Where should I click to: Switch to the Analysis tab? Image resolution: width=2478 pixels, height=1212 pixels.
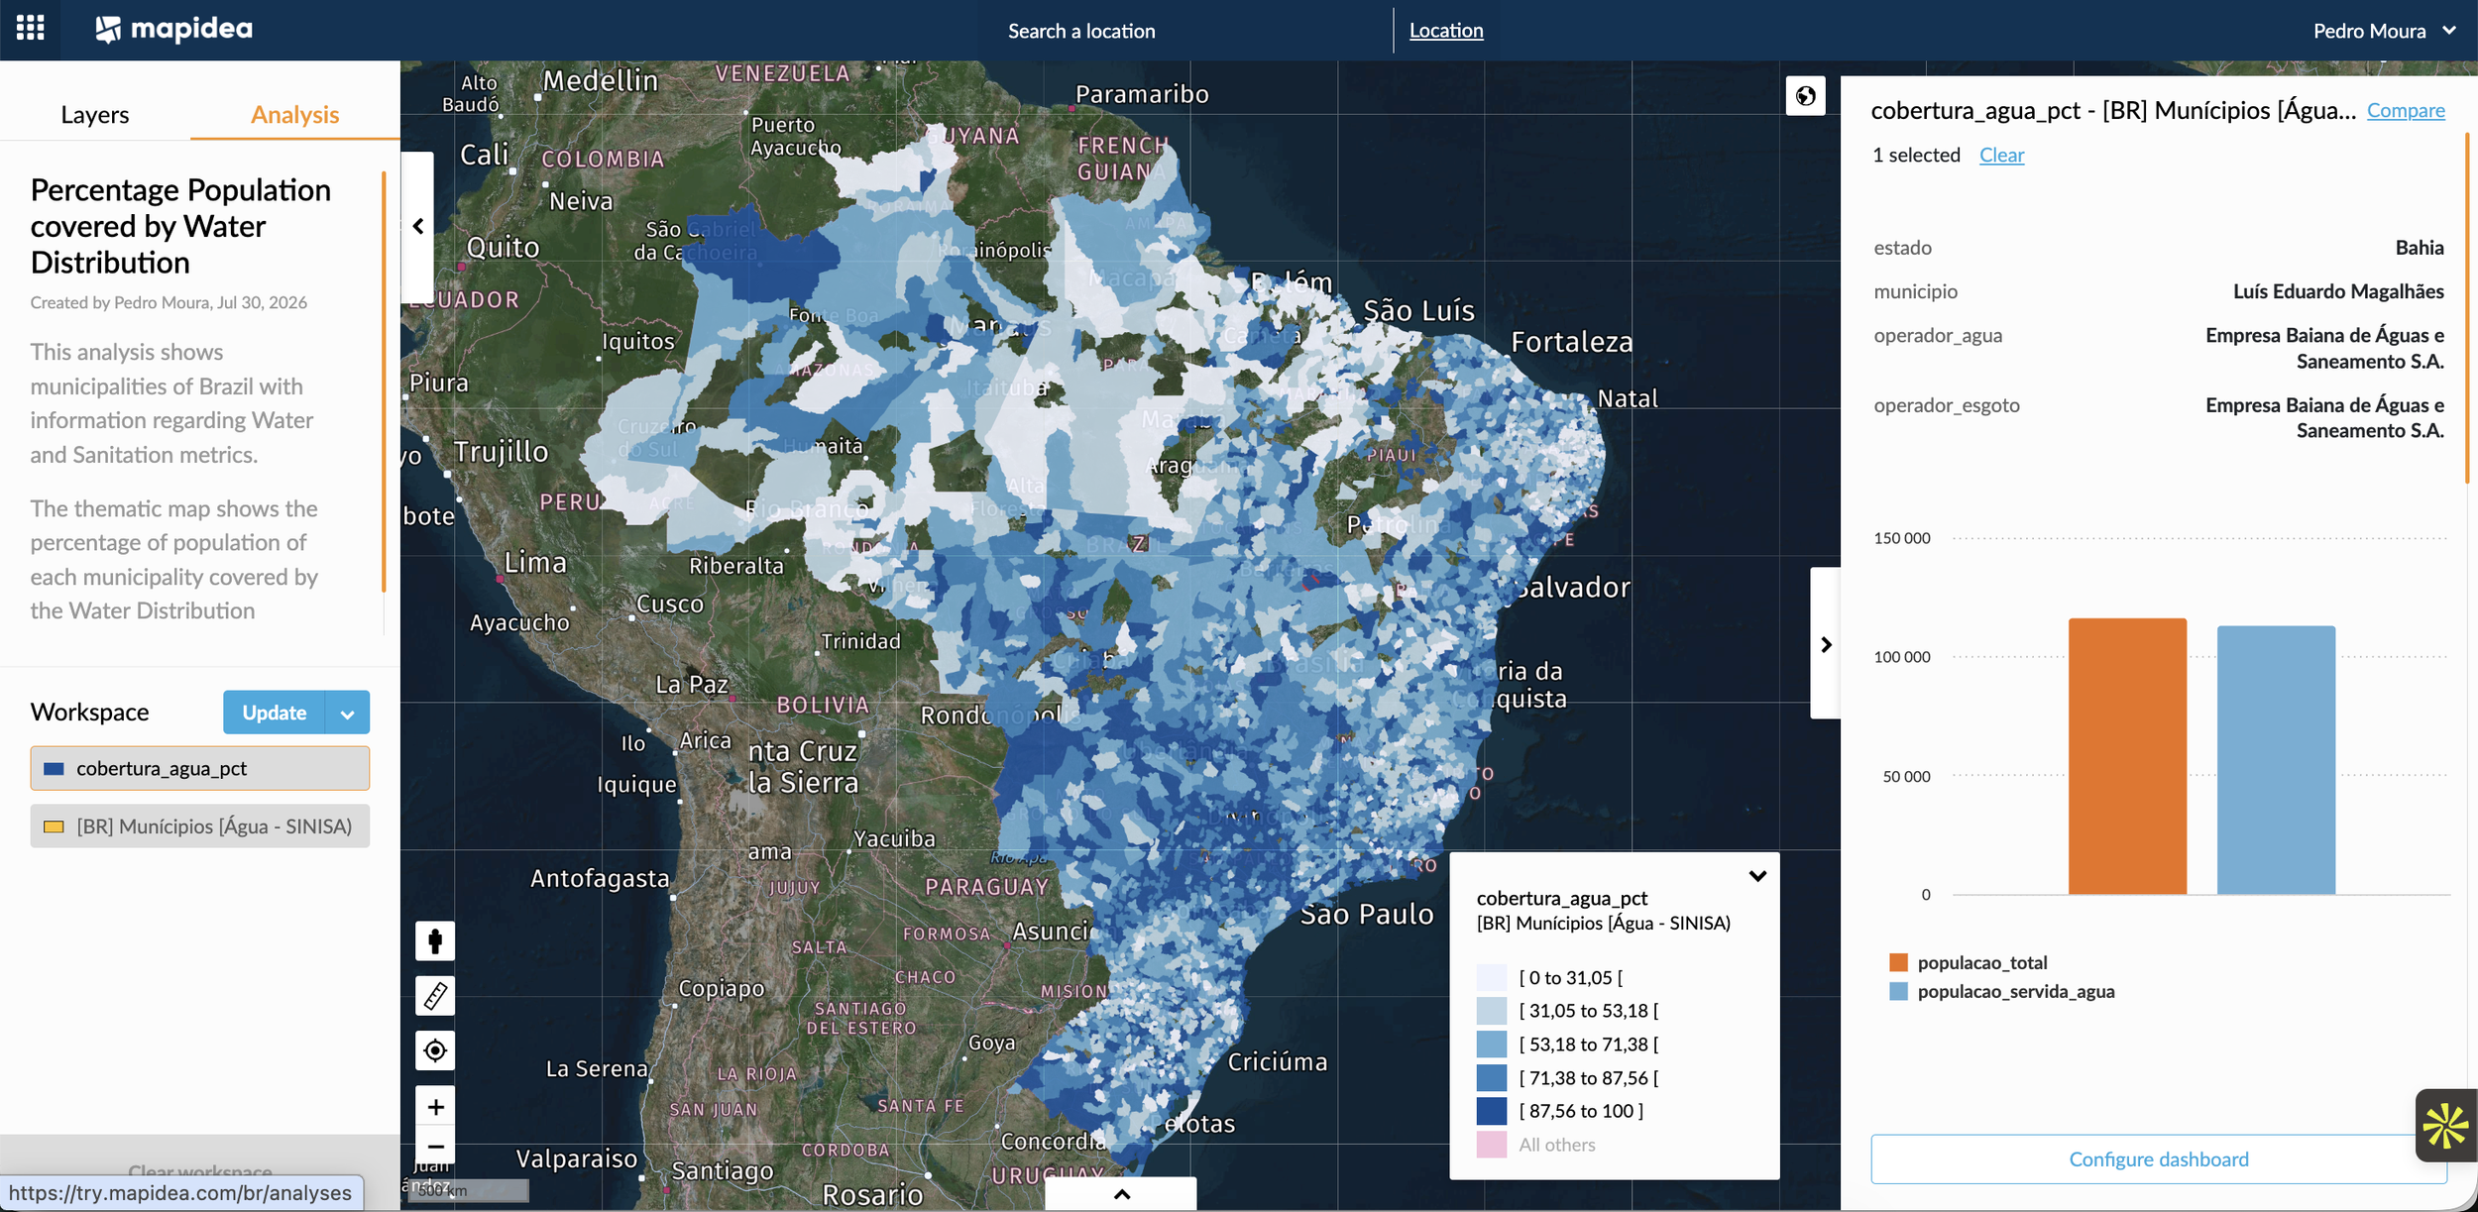tap(294, 115)
